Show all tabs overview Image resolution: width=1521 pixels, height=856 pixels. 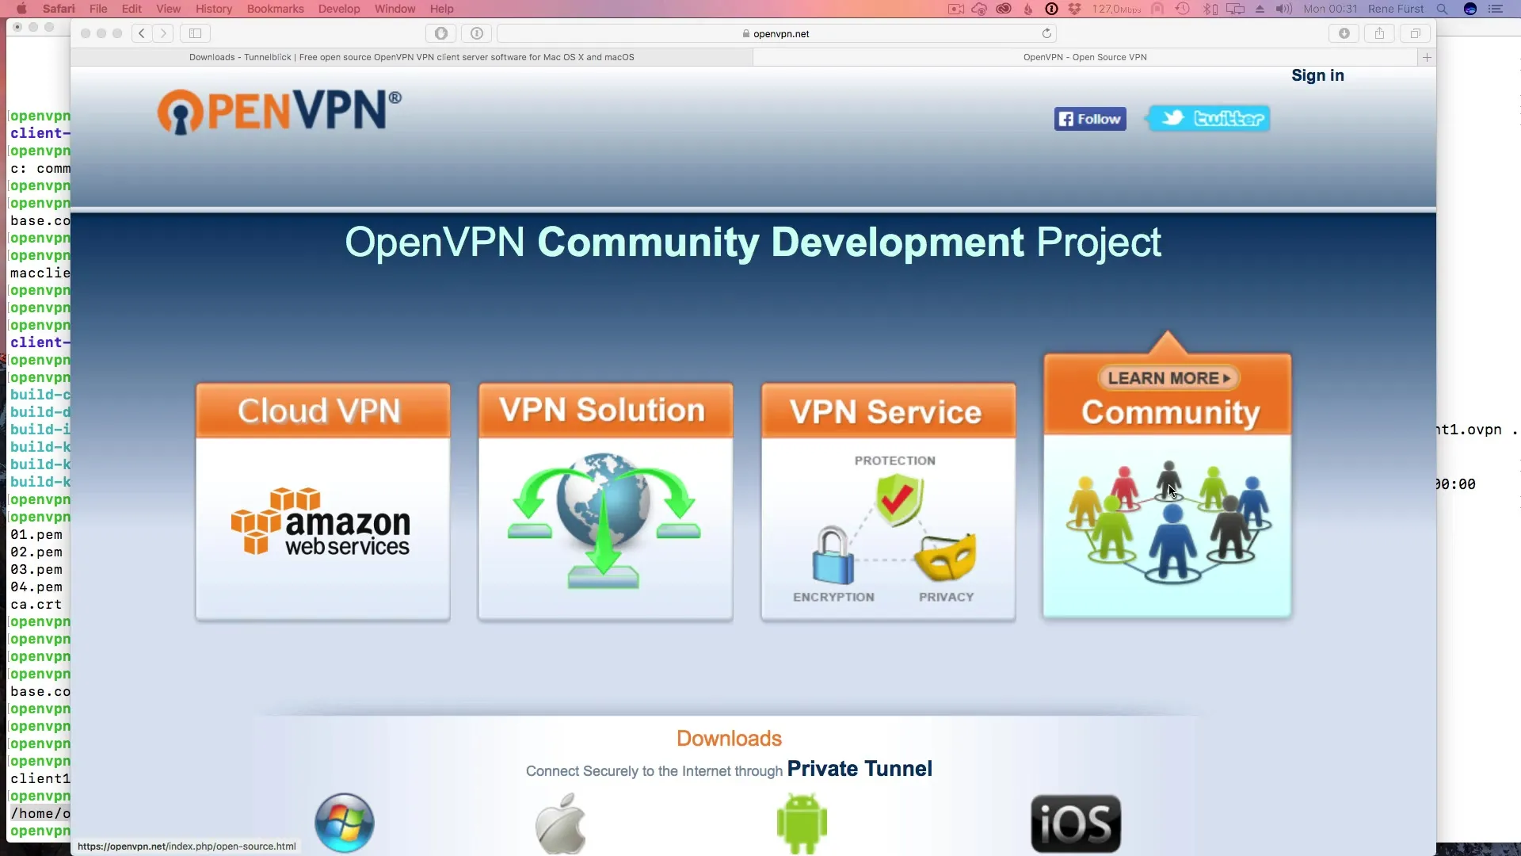[1415, 33]
